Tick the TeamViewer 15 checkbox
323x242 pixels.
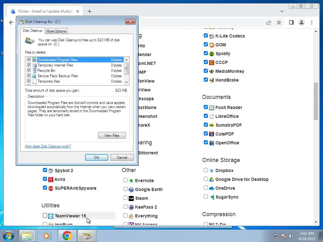45,216
